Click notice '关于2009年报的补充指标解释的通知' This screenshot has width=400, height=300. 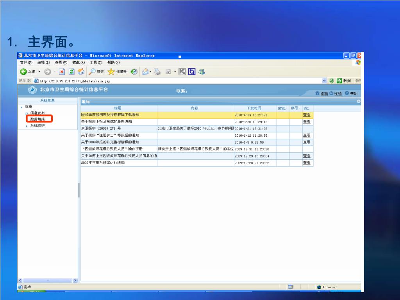pyautogui.click(x=110, y=142)
